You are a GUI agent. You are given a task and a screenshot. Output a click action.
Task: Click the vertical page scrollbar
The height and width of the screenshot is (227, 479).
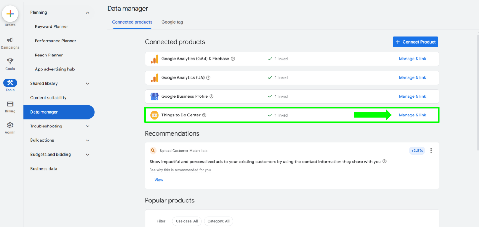(477, 89)
